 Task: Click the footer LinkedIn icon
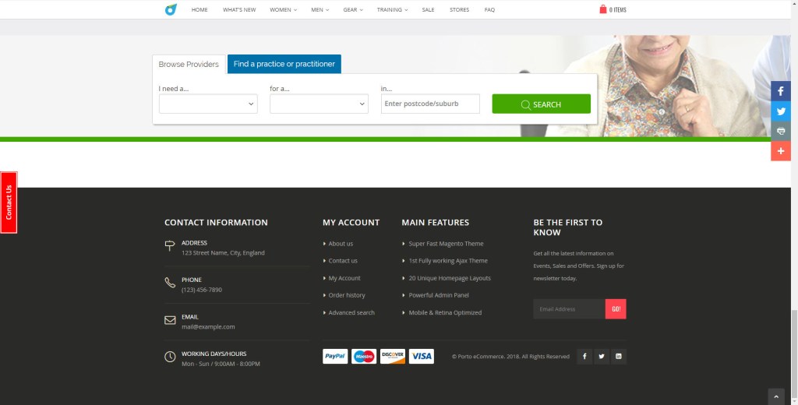618,356
